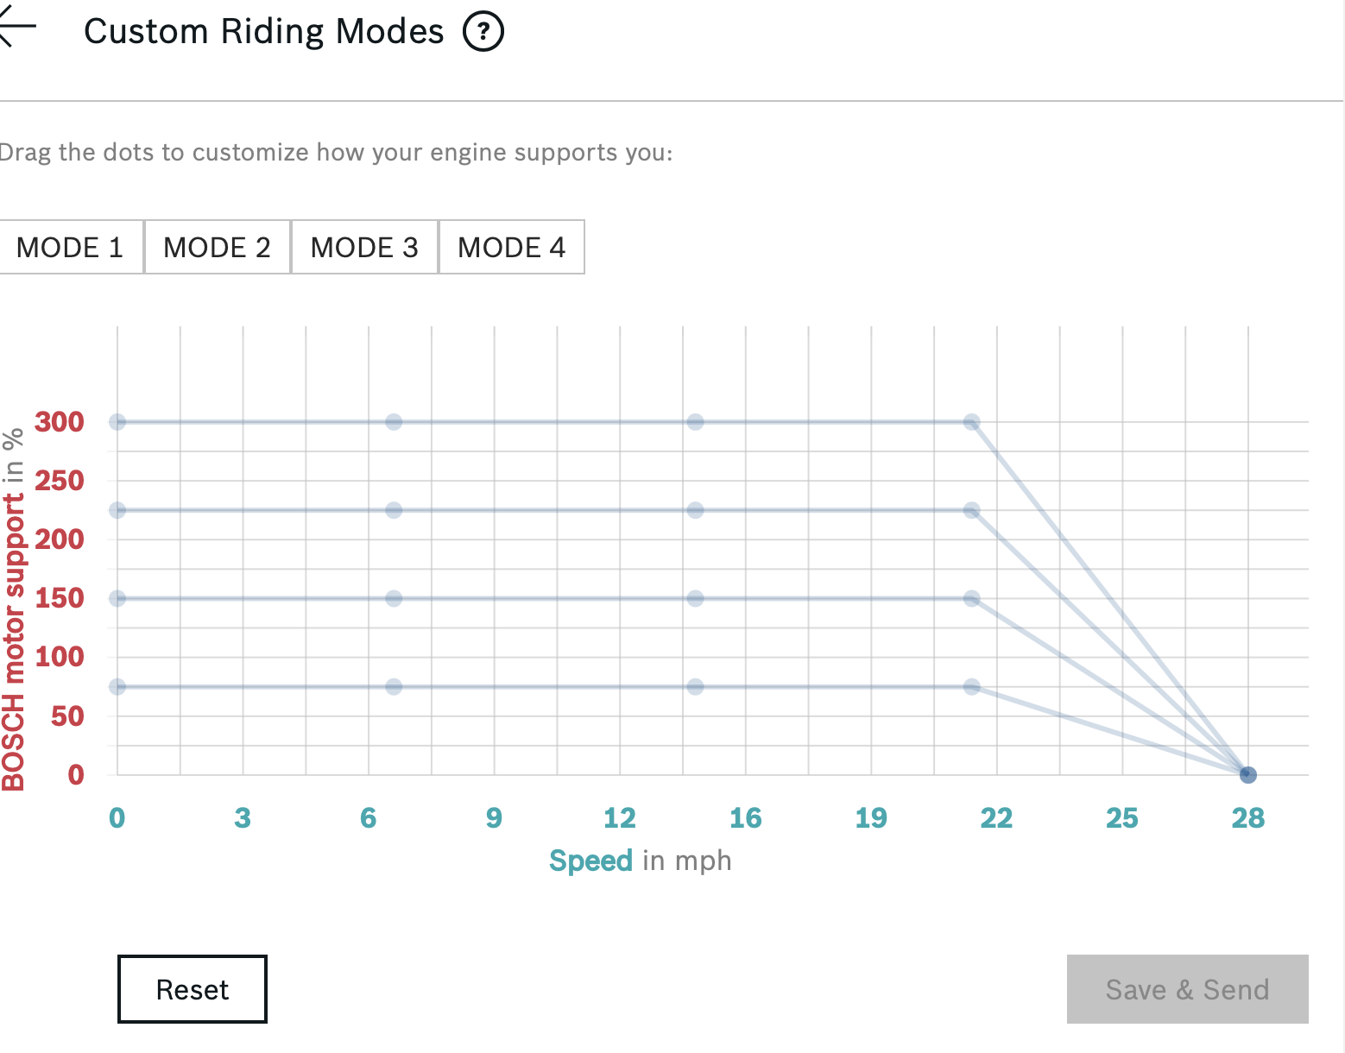This screenshot has width=1345, height=1053.
Task: Select the MODE 3 tab
Action: [364, 248]
